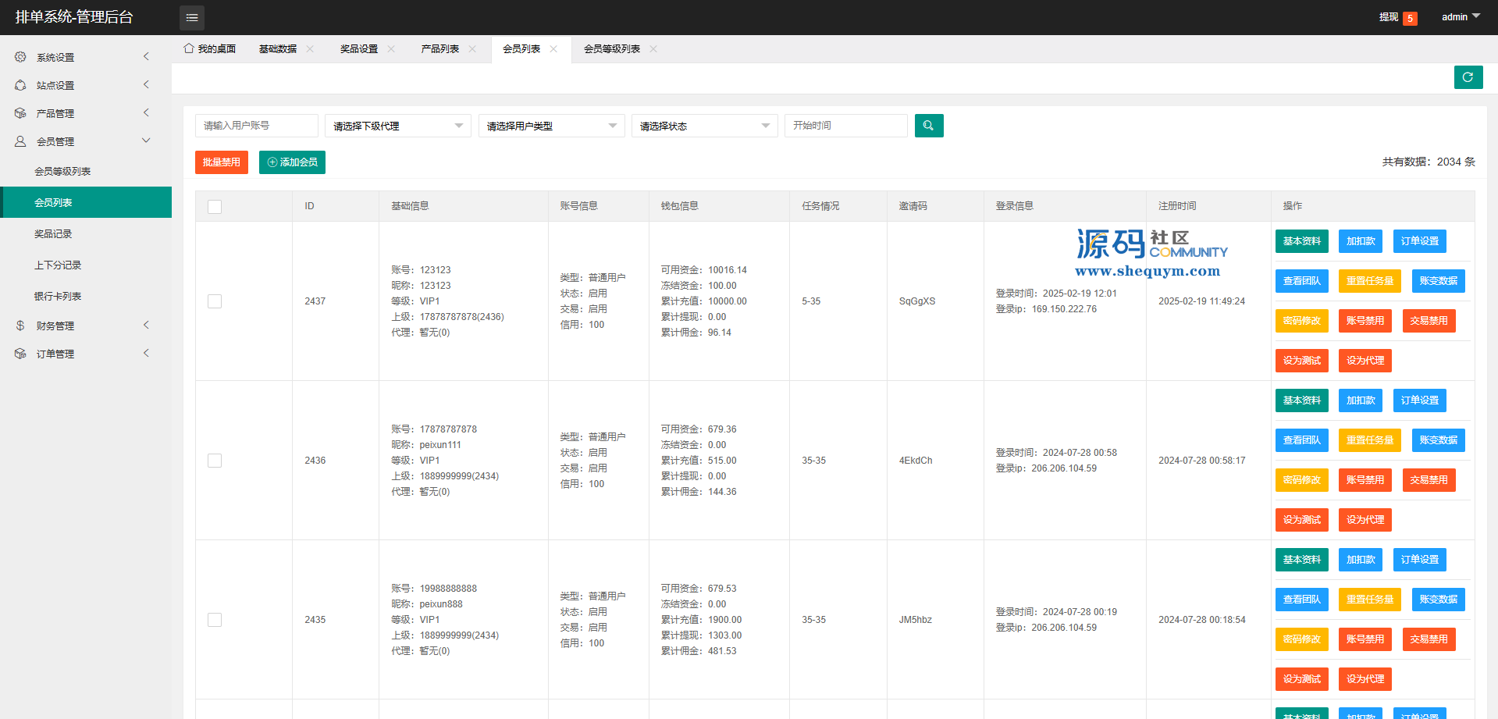
Task: Check the row checkbox for ID 2435
Action: (215, 620)
